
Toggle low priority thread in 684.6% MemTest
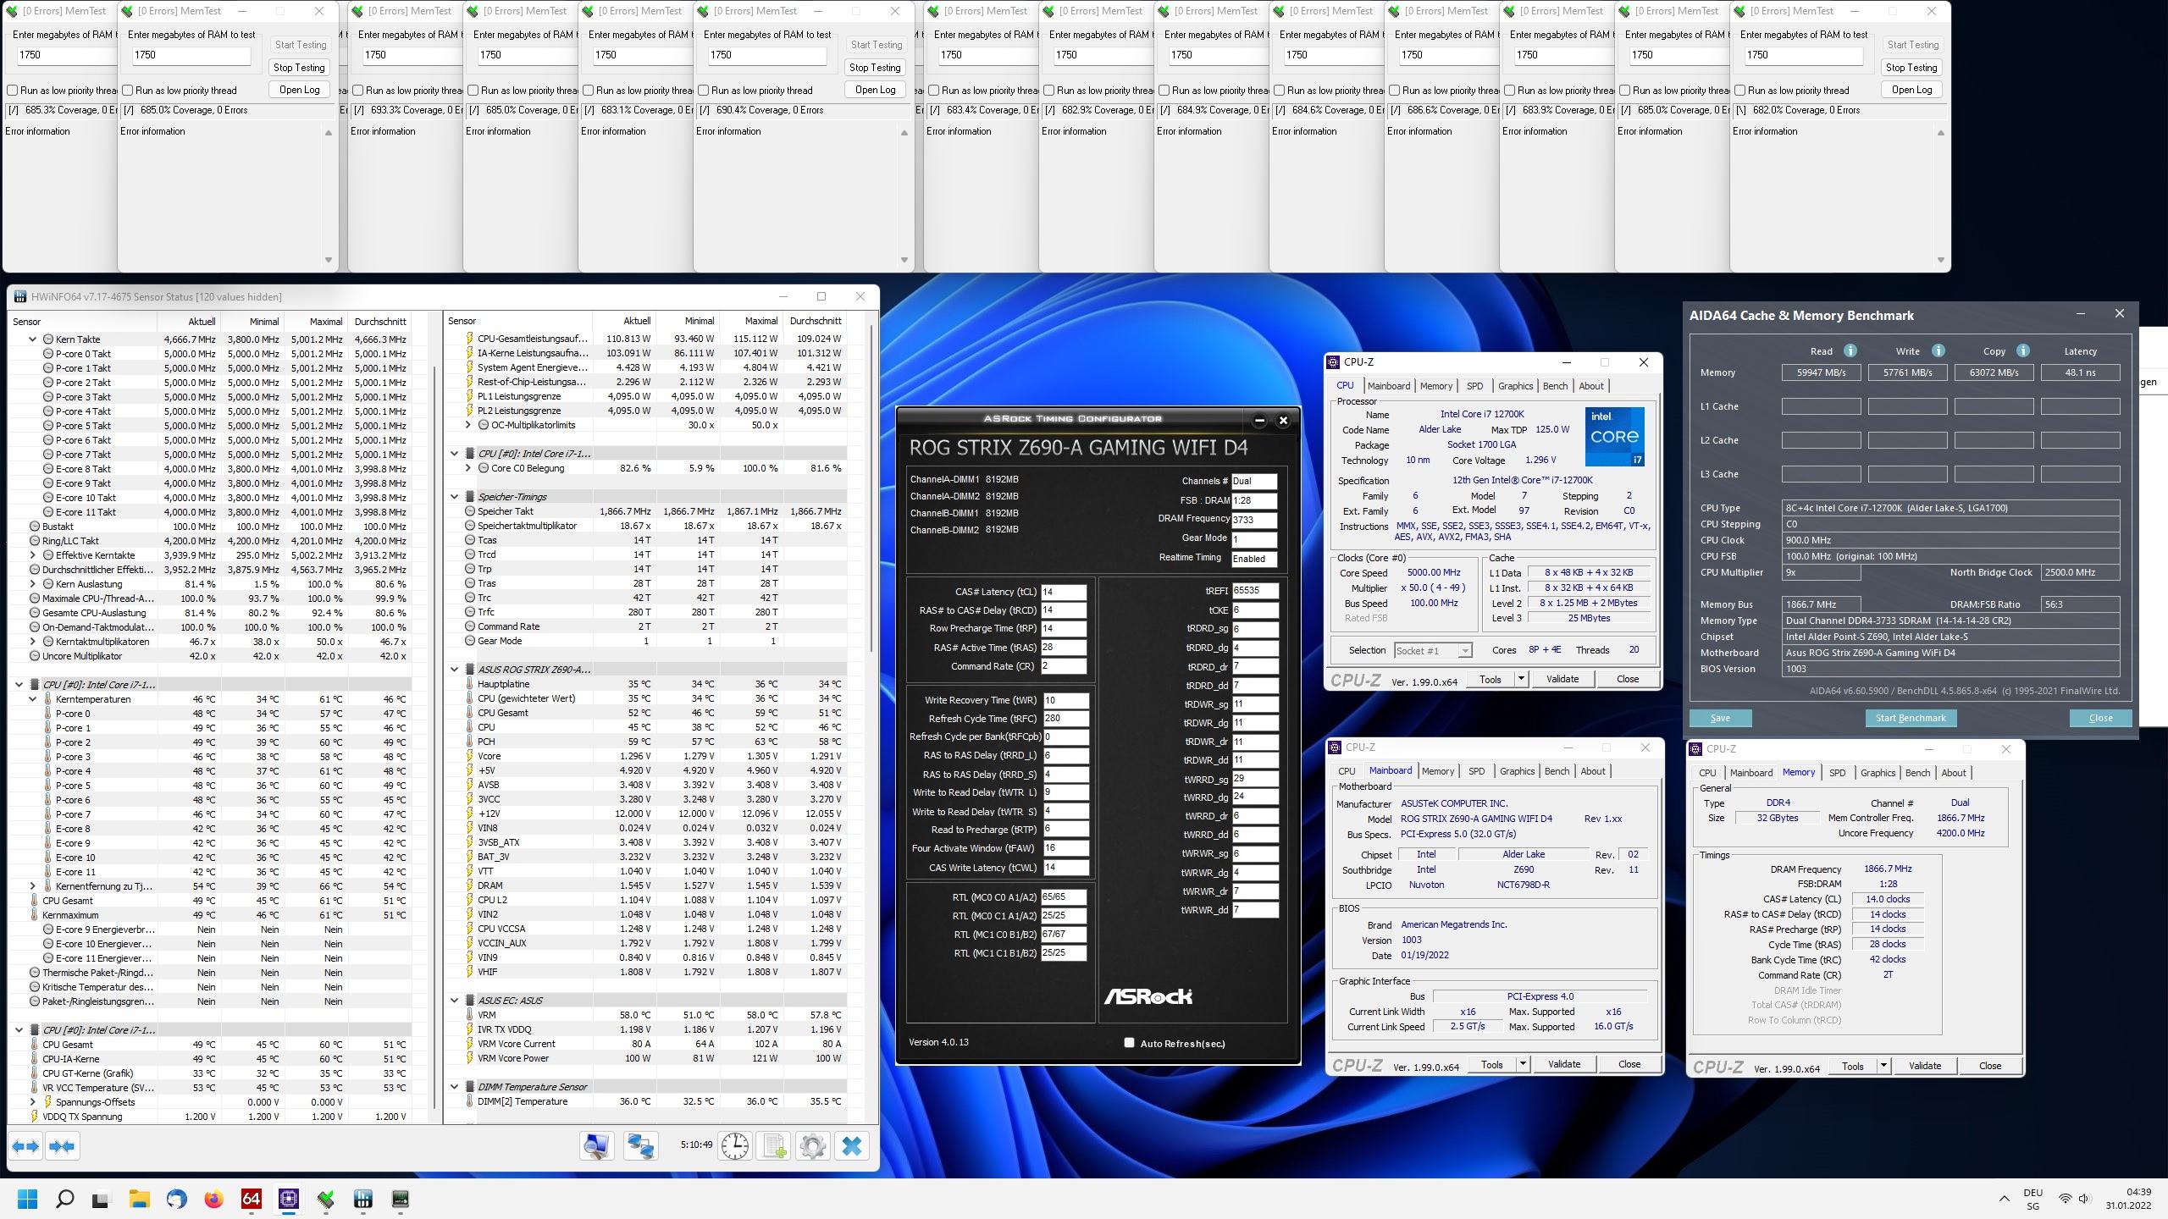(x=1280, y=91)
